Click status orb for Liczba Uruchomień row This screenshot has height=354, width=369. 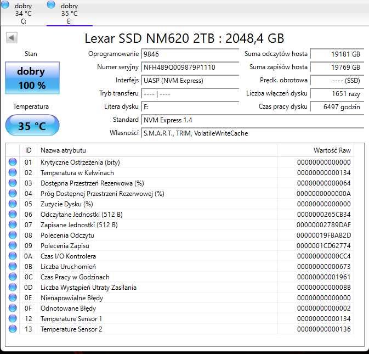click(13, 266)
